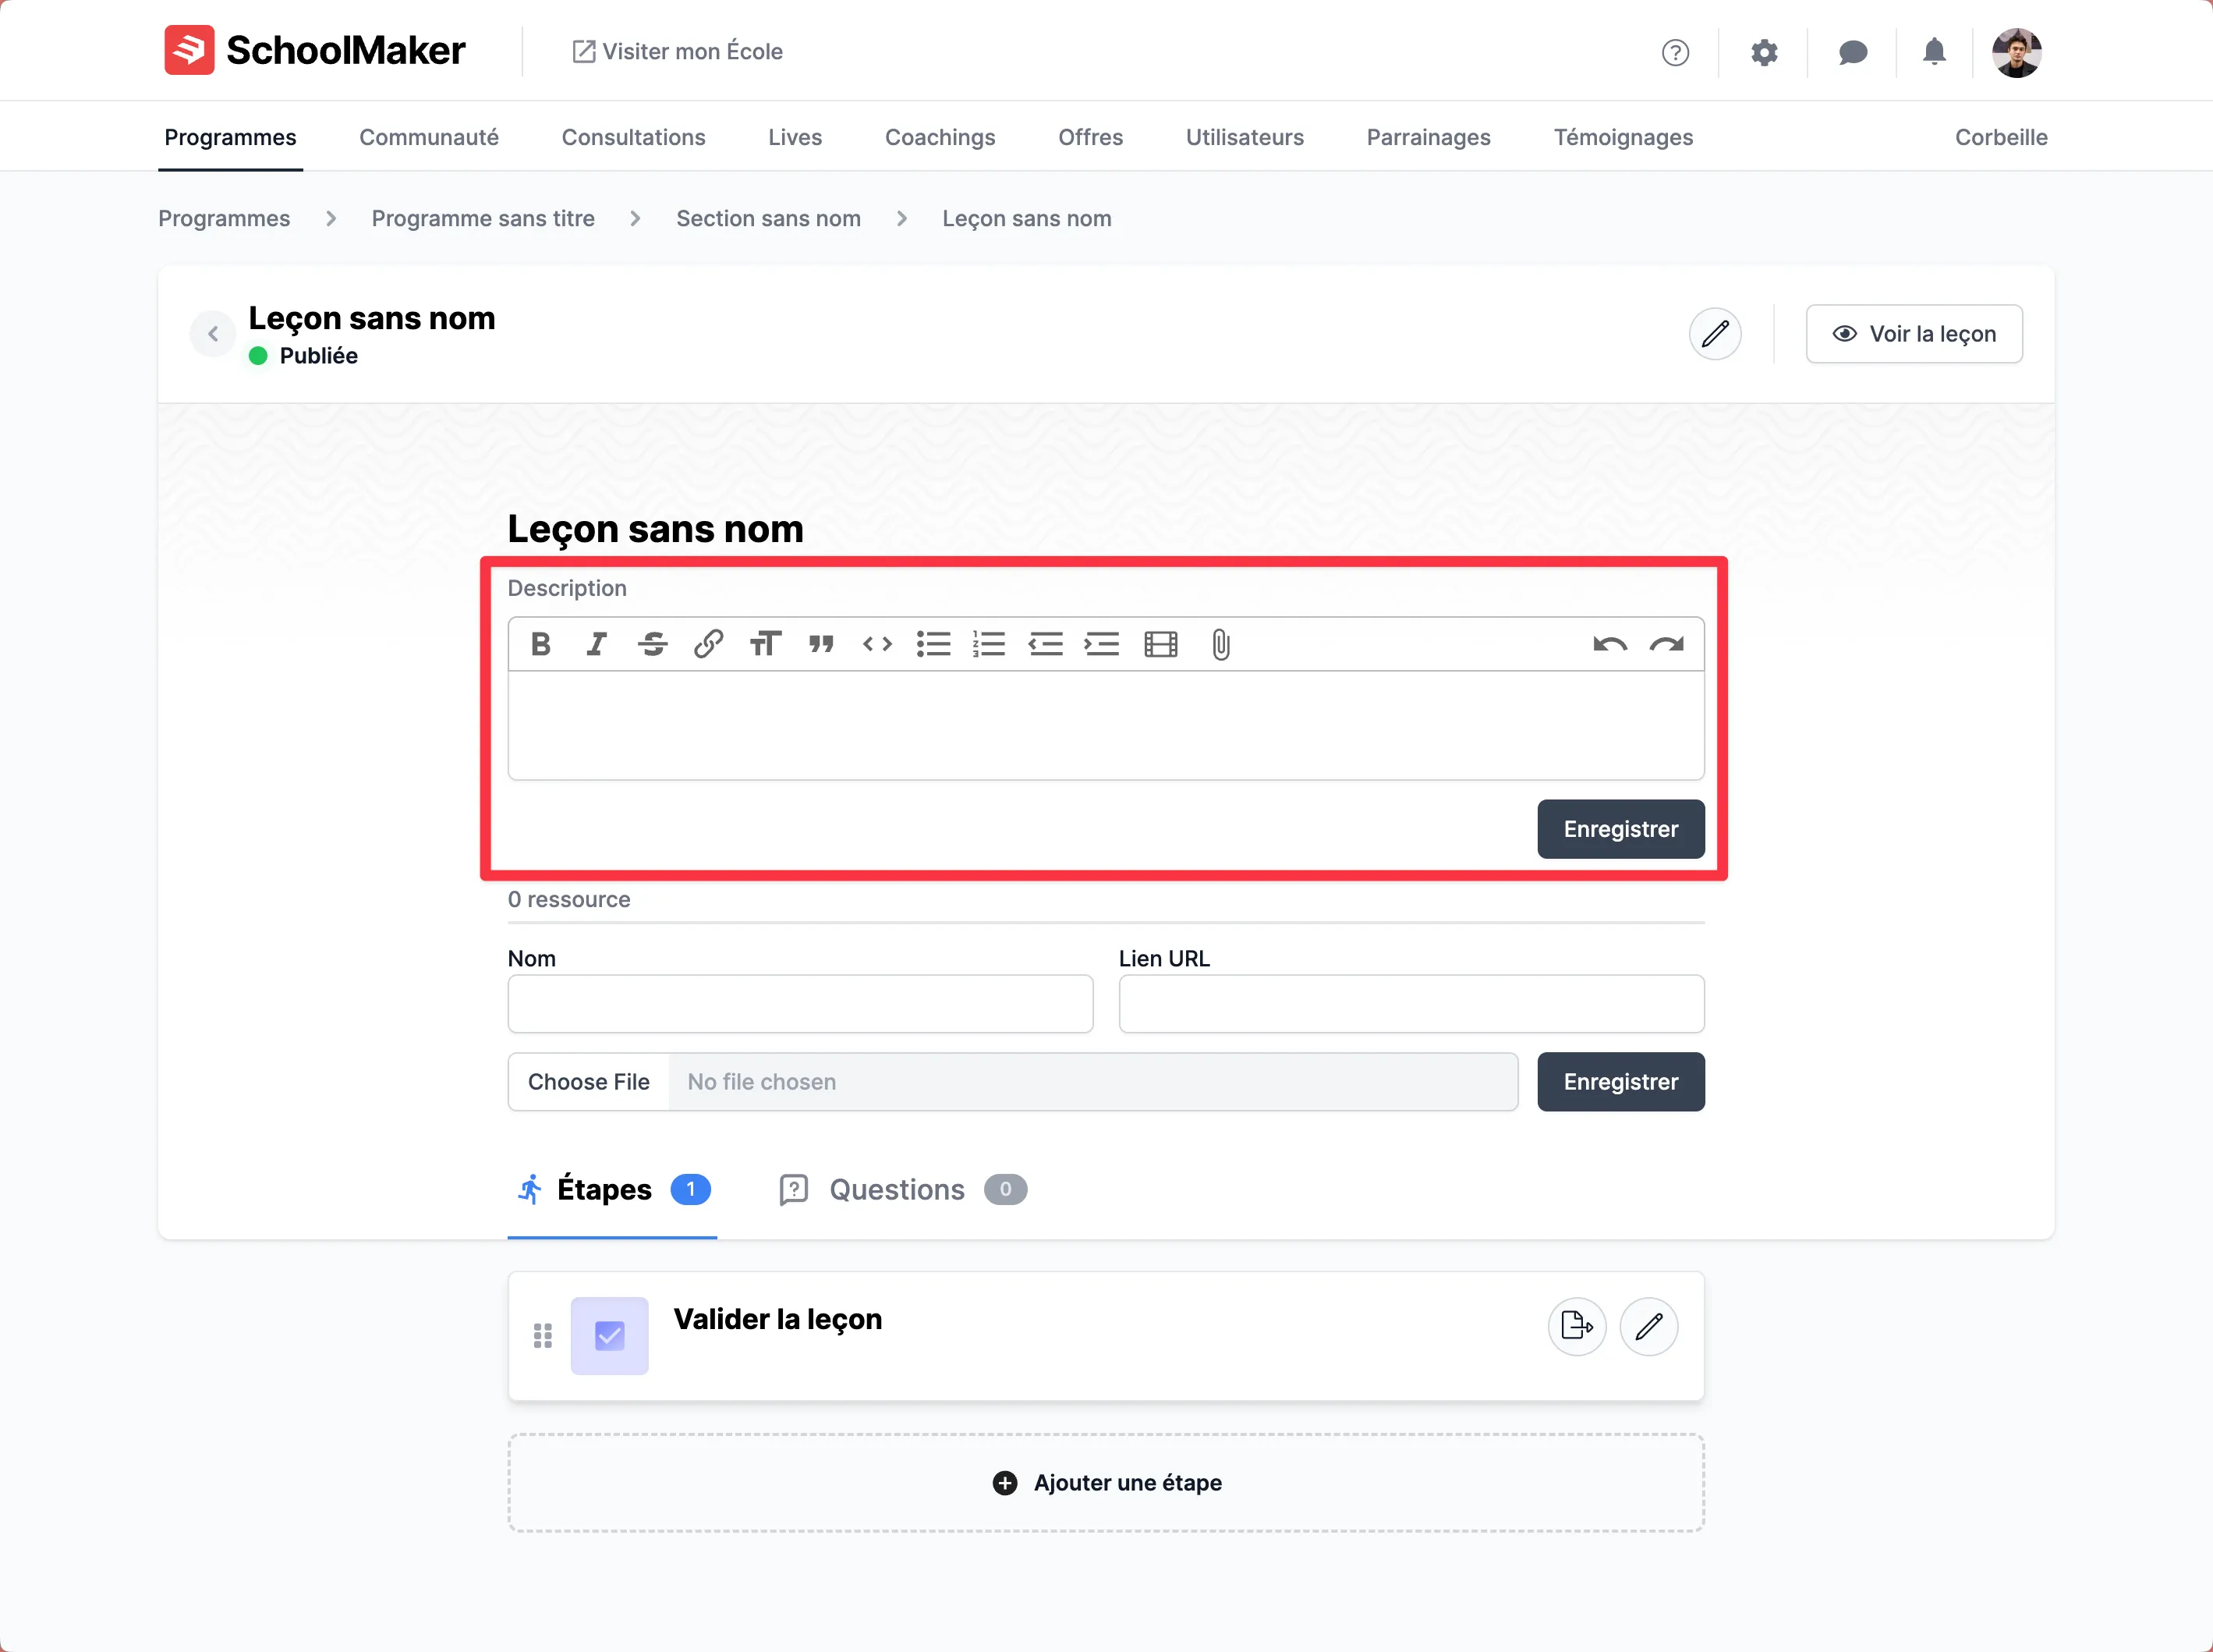The height and width of the screenshot is (1652, 2213).
Task: Redo last edit in description editor
Action: pyautogui.click(x=1666, y=644)
